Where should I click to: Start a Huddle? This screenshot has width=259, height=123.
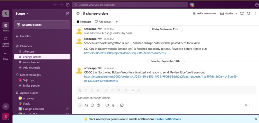click(226, 13)
